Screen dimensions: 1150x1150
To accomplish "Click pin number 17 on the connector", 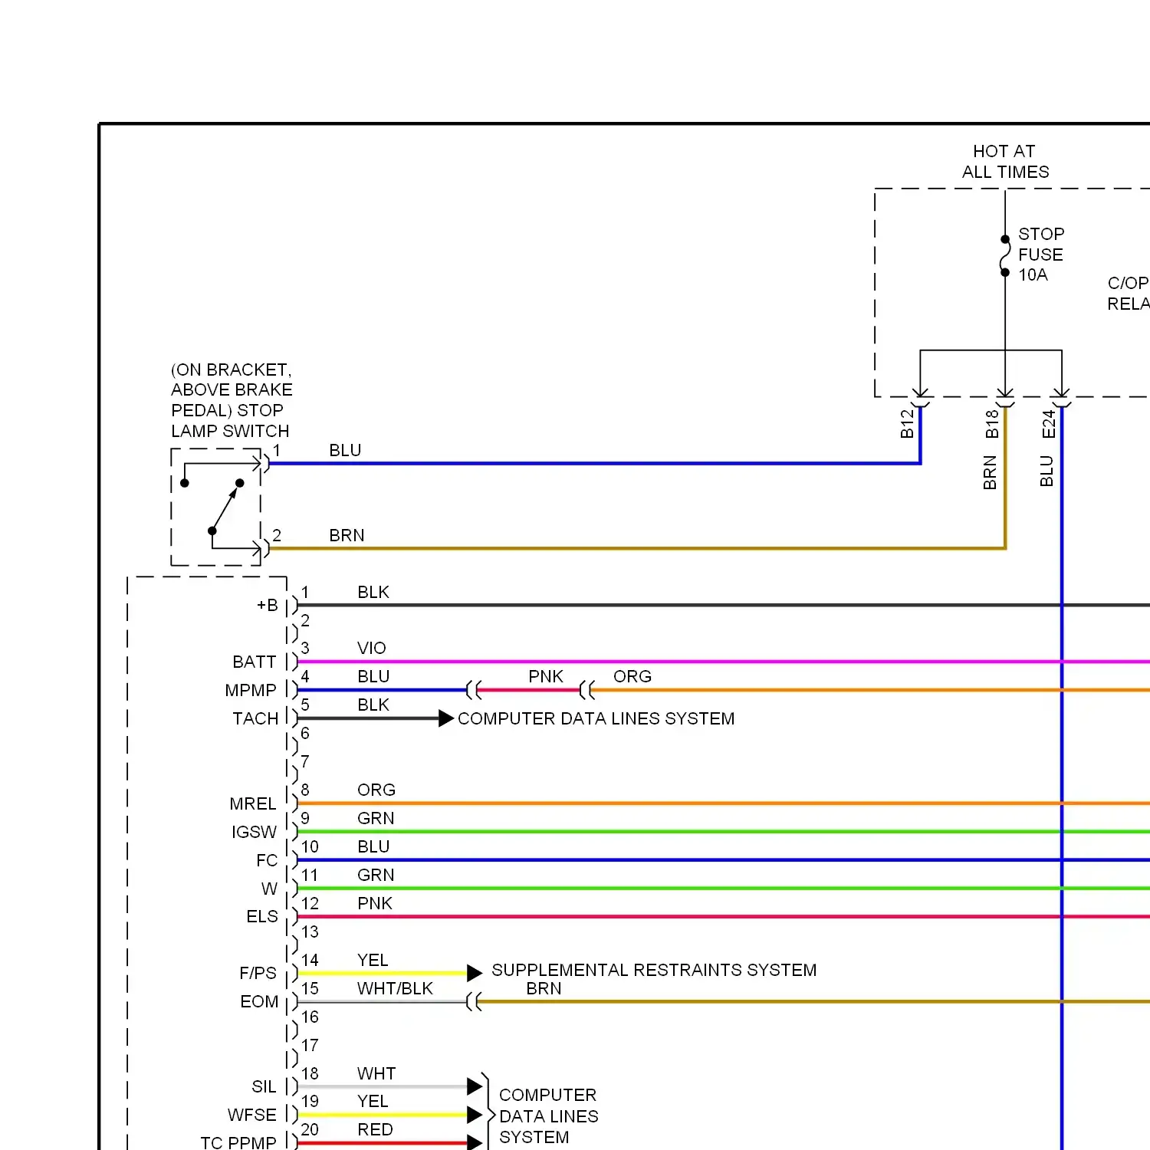I will coord(310,1045).
